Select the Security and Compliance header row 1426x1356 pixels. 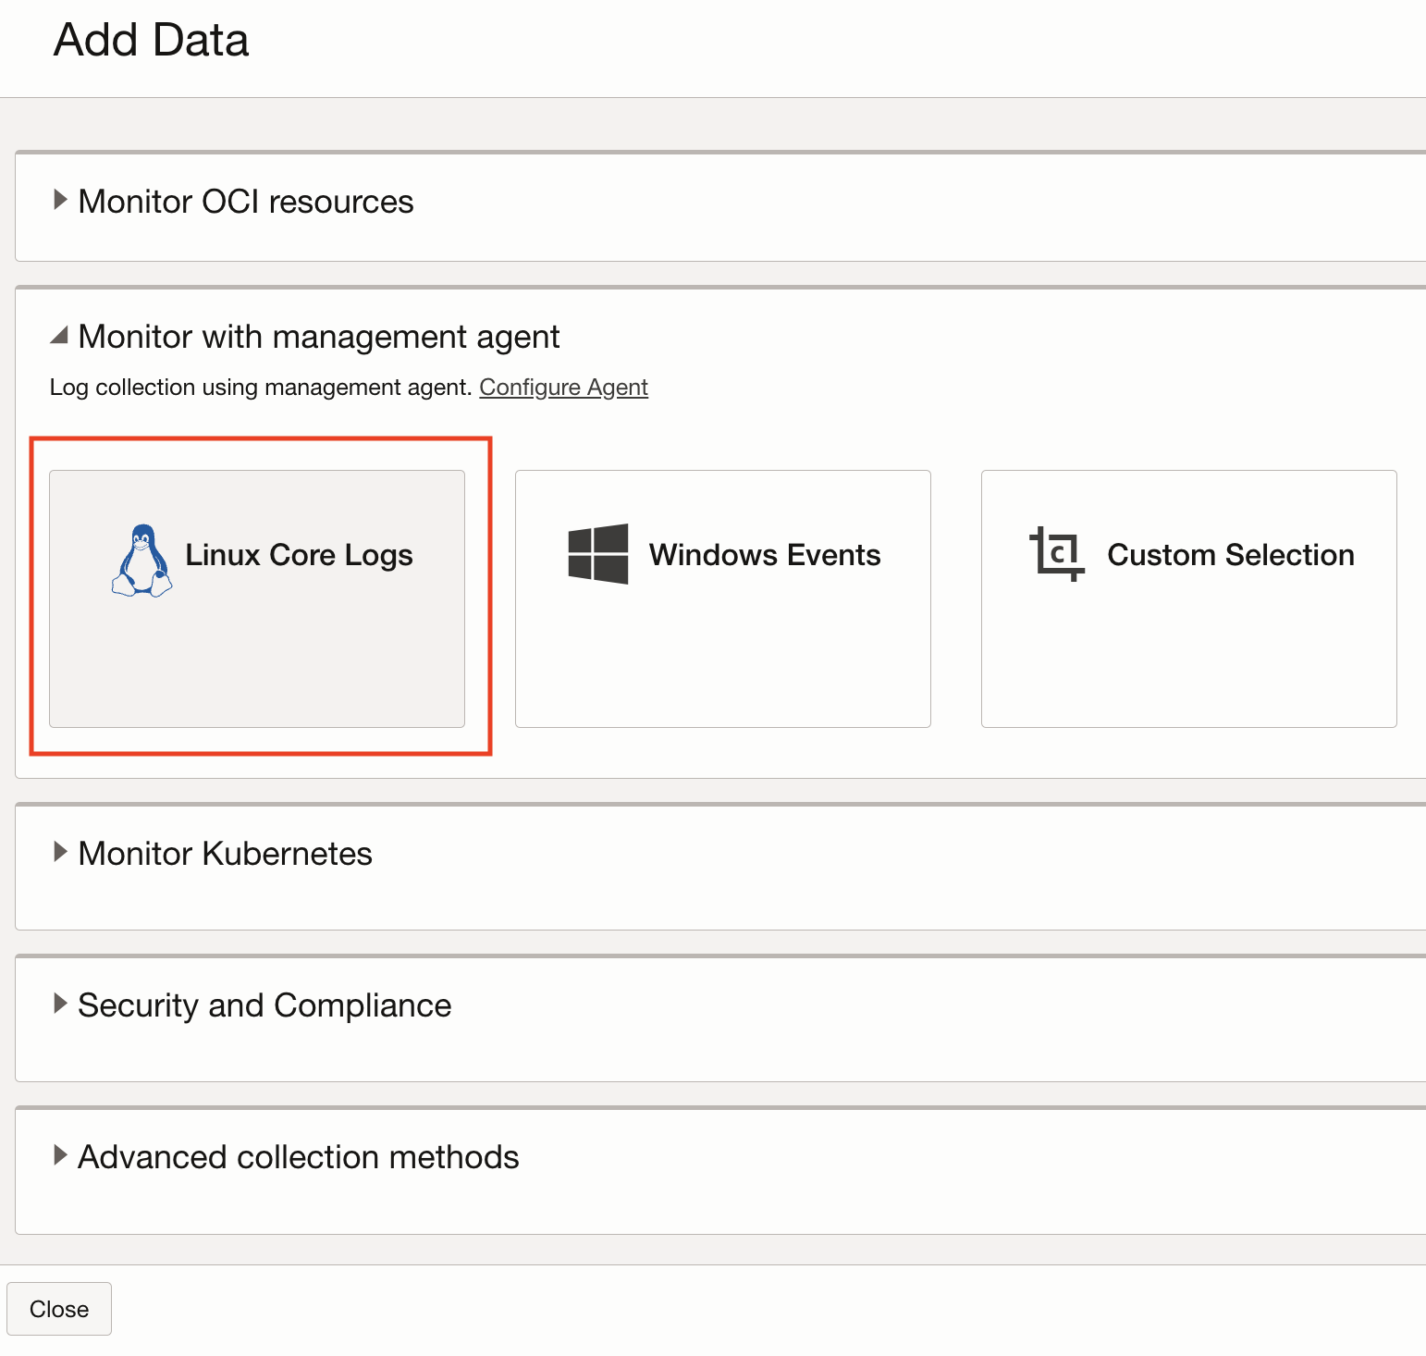click(x=264, y=1005)
